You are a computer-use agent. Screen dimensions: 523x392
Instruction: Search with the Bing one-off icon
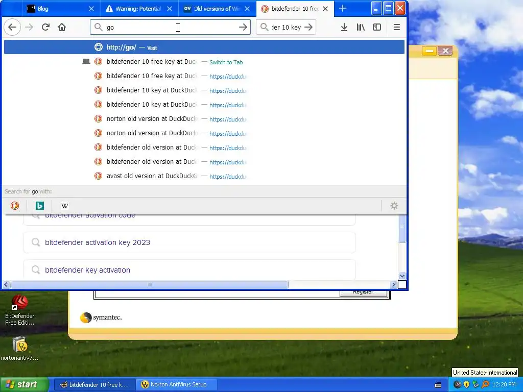[x=40, y=206]
